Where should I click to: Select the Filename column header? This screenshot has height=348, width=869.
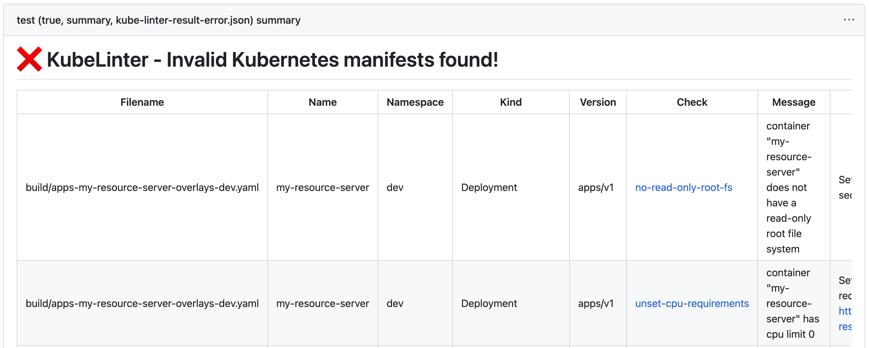coord(143,101)
